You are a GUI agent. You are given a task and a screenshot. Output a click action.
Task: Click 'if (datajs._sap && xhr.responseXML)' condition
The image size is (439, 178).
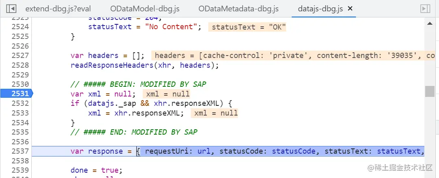pos(151,103)
